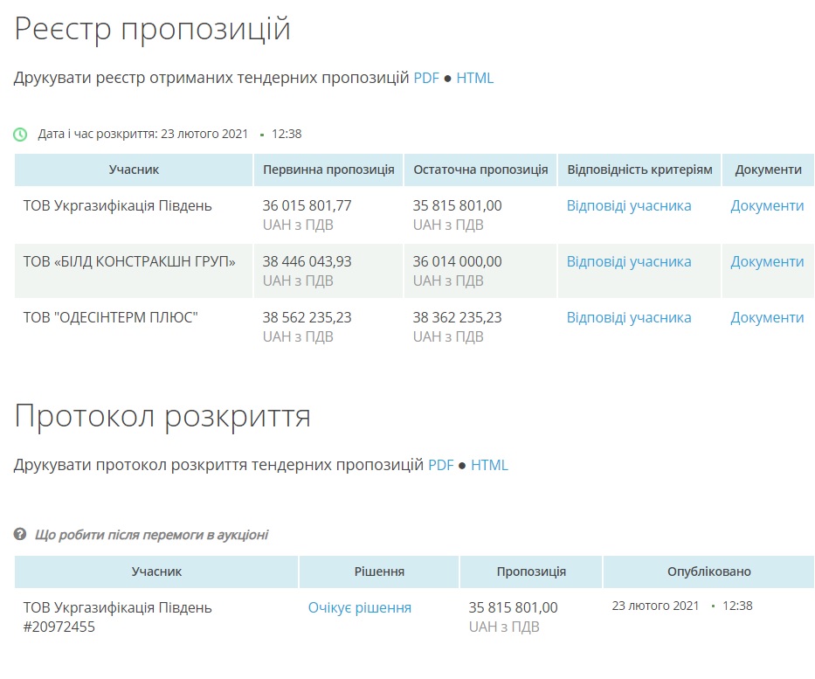Click the question mark help icon

coord(20,534)
